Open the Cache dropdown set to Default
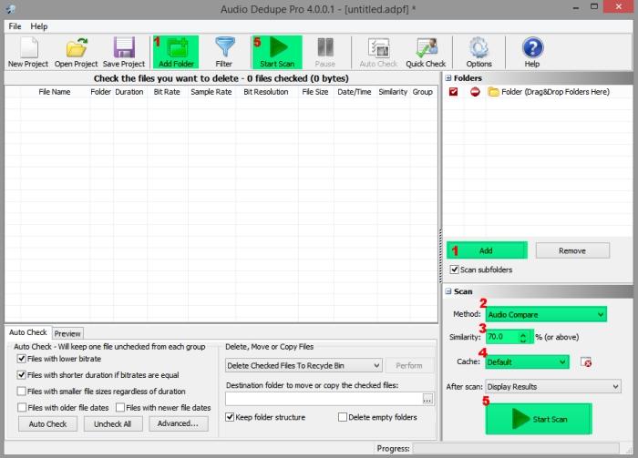Screen dimensions: 638x458 click(527, 361)
